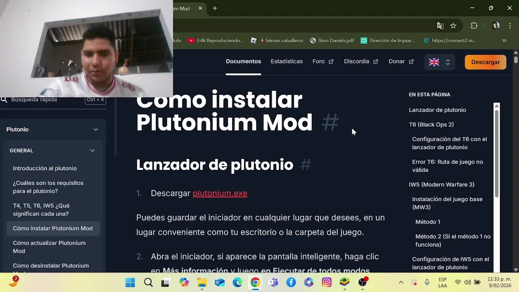Open Wi-Fi network tray icon

pos(458,282)
